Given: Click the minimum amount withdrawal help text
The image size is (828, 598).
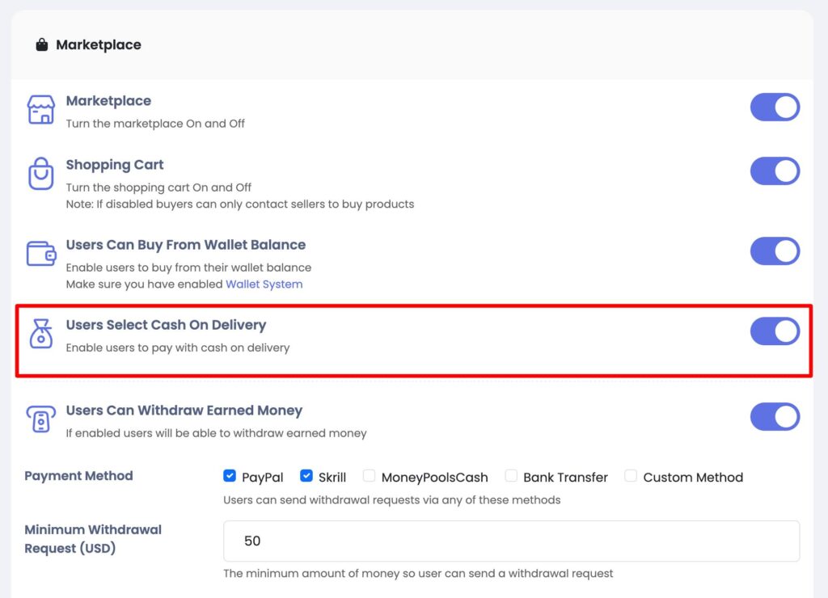Looking at the screenshot, I should click(x=418, y=574).
